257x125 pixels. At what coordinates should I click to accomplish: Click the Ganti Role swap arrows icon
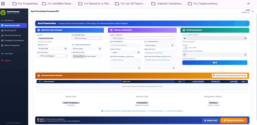coord(2,54)
